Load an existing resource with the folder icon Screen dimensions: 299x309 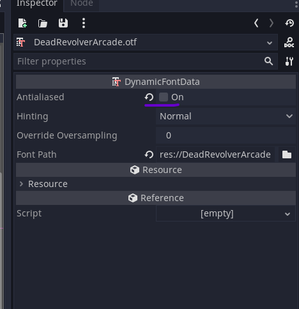click(43, 23)
